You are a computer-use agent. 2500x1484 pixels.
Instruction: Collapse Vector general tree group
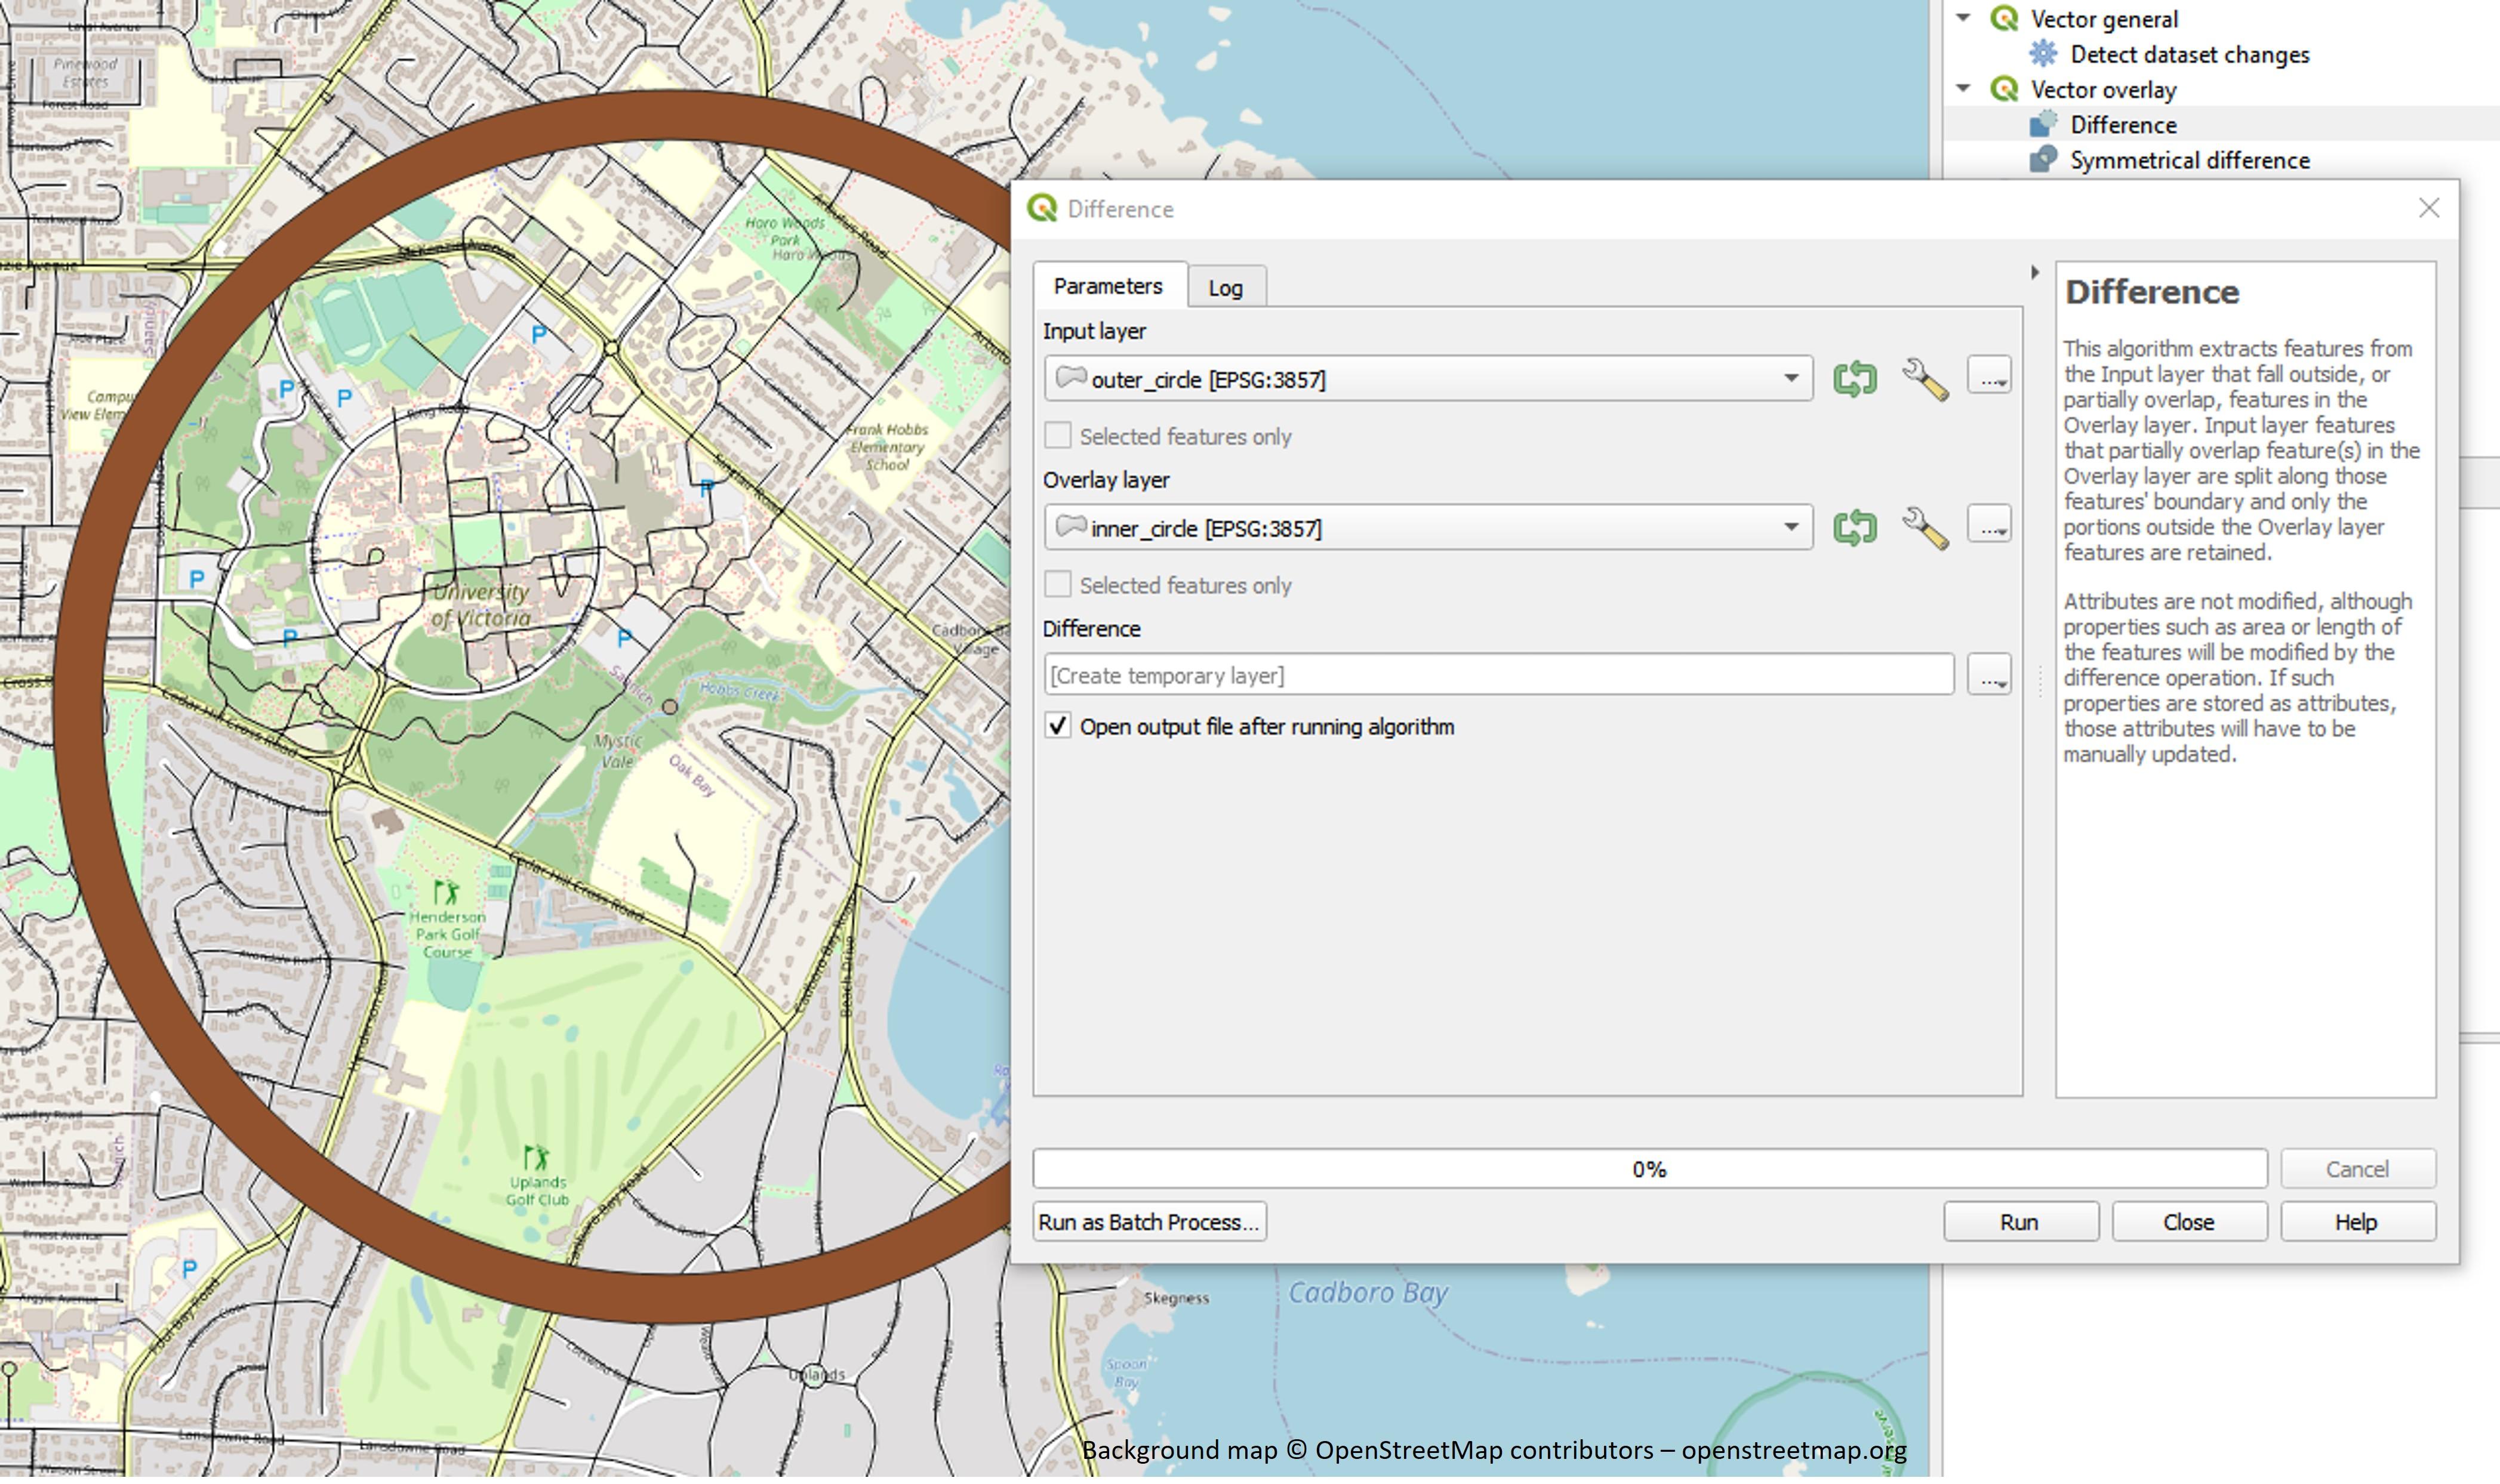1964,18
